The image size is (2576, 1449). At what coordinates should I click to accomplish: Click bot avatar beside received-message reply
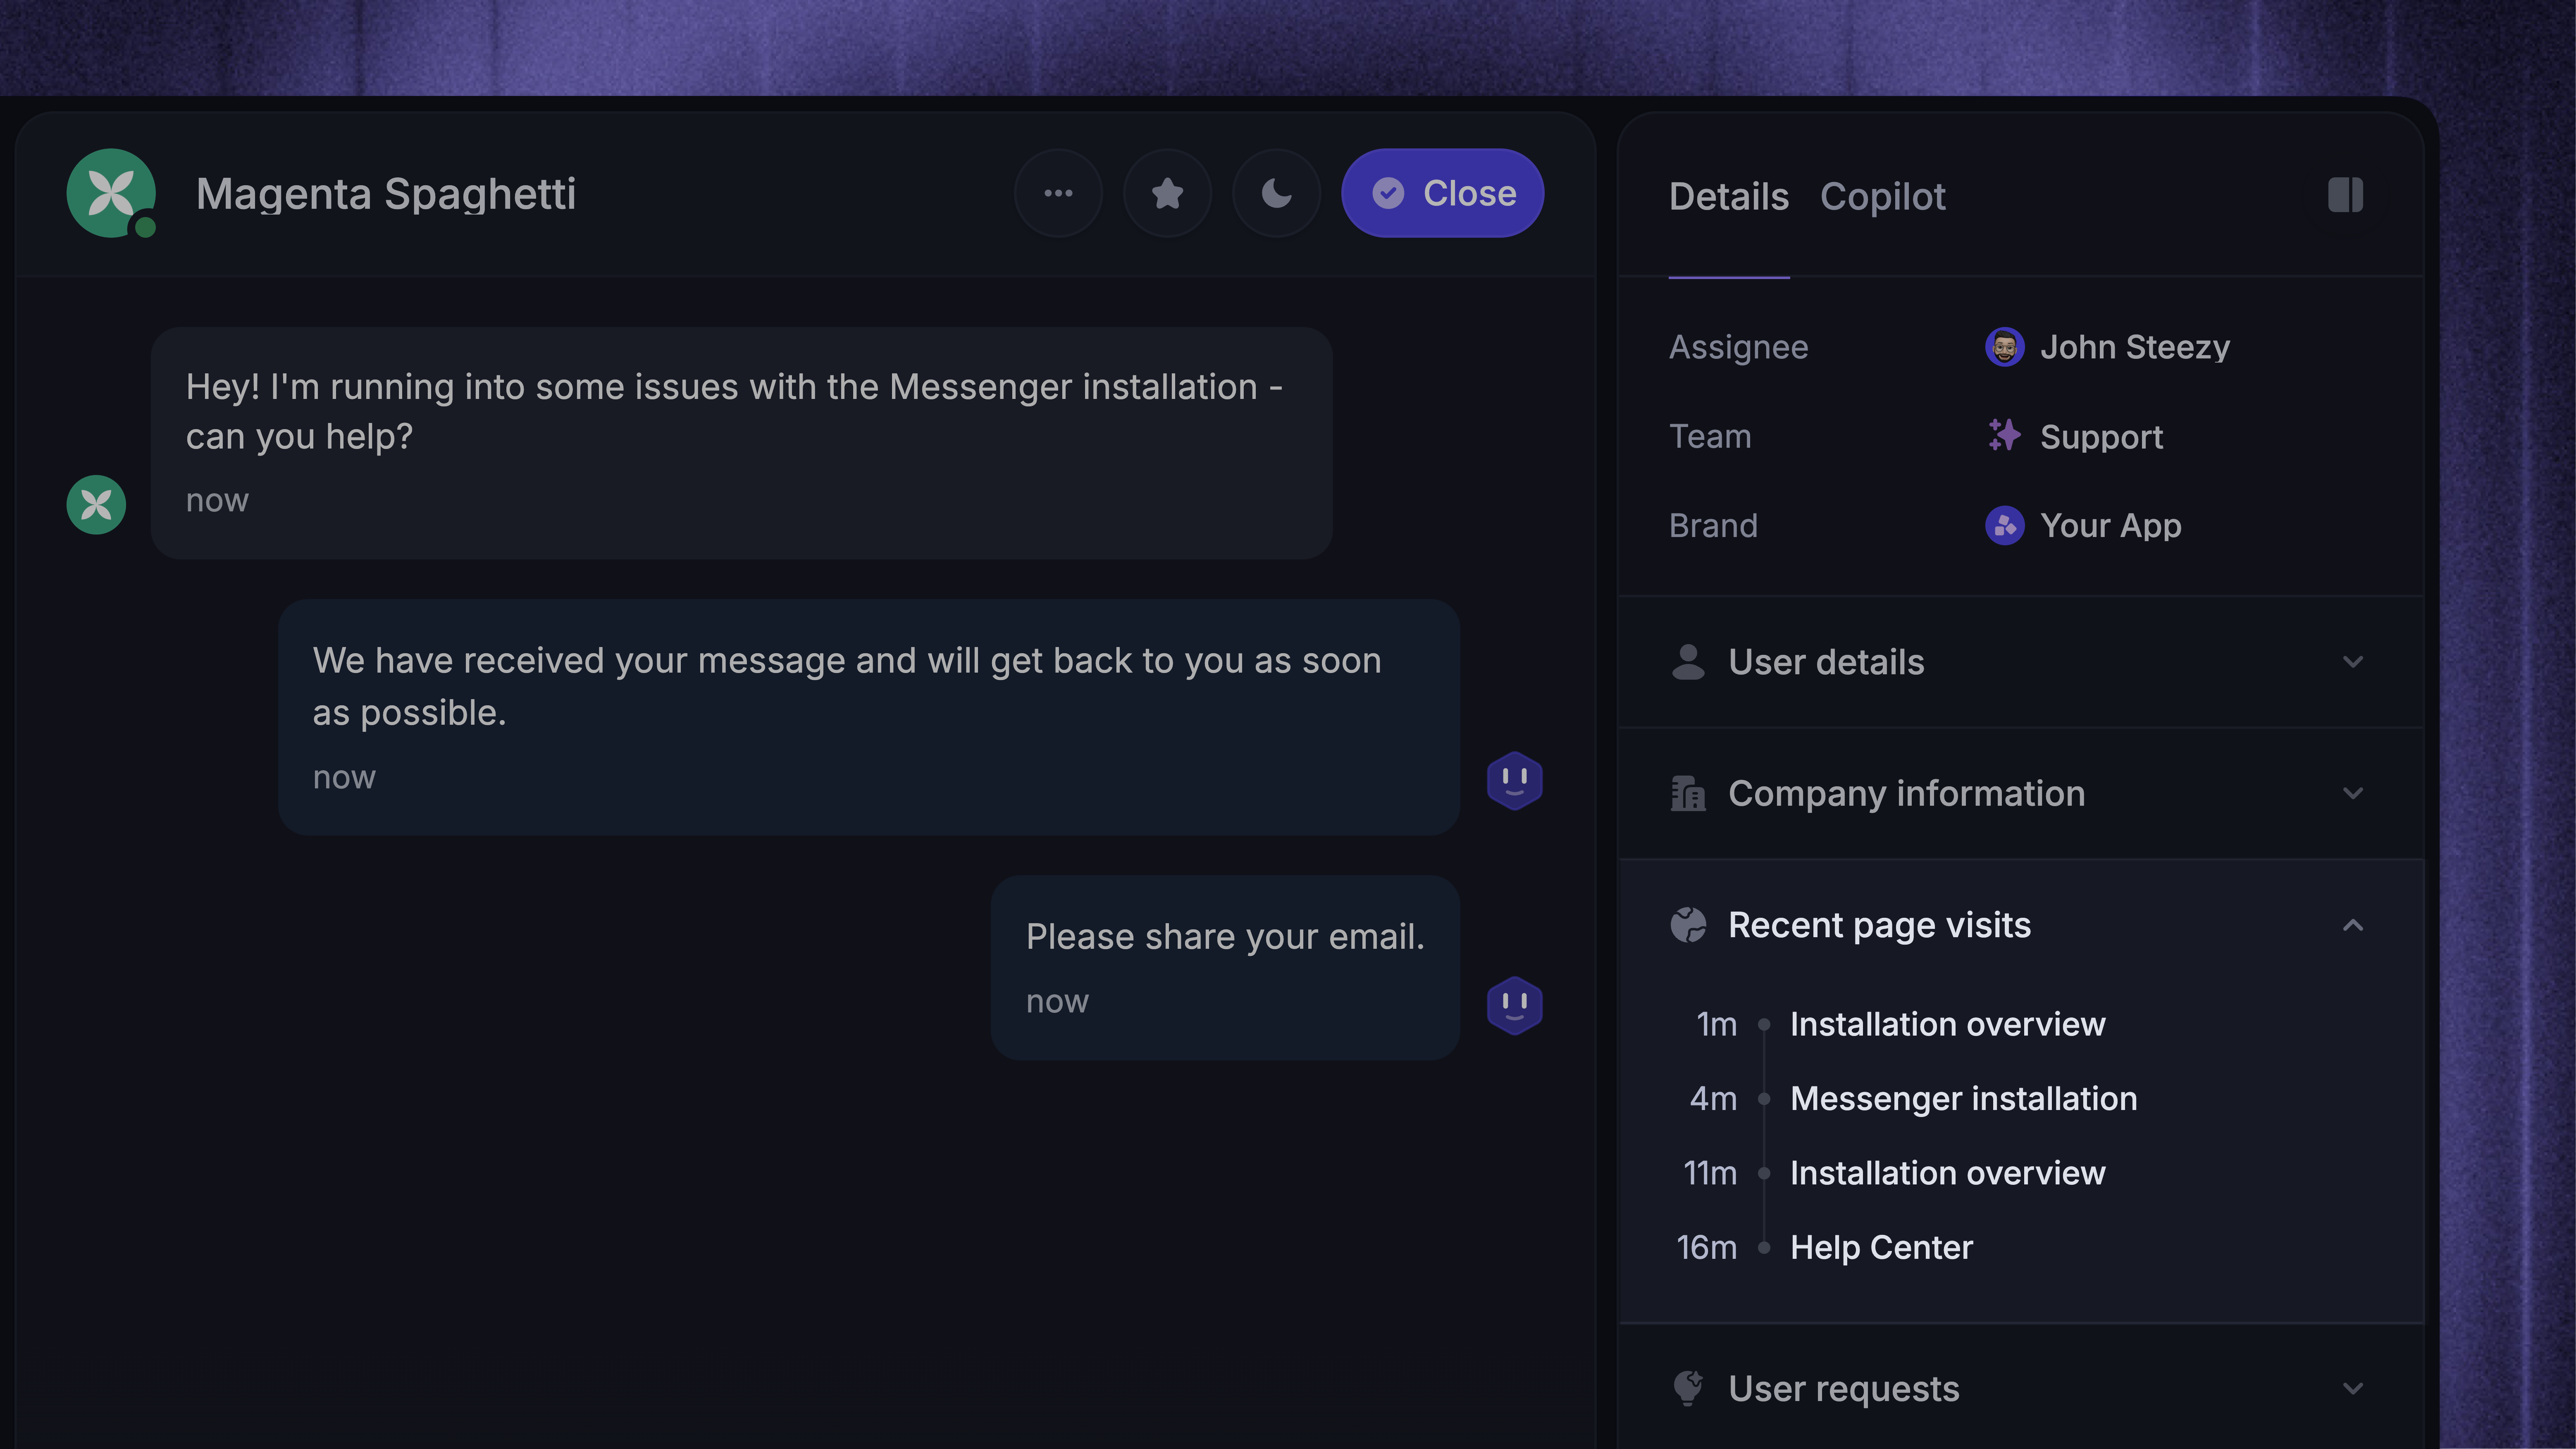pyautogui.click(x=1514, y=781)
